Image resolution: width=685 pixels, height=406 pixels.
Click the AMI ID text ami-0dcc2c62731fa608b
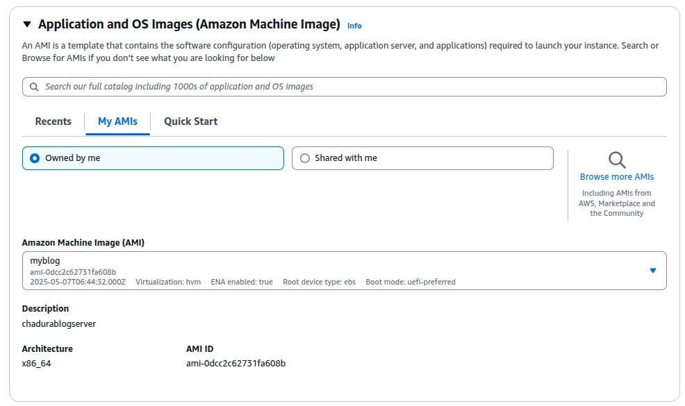click(236, 363)
